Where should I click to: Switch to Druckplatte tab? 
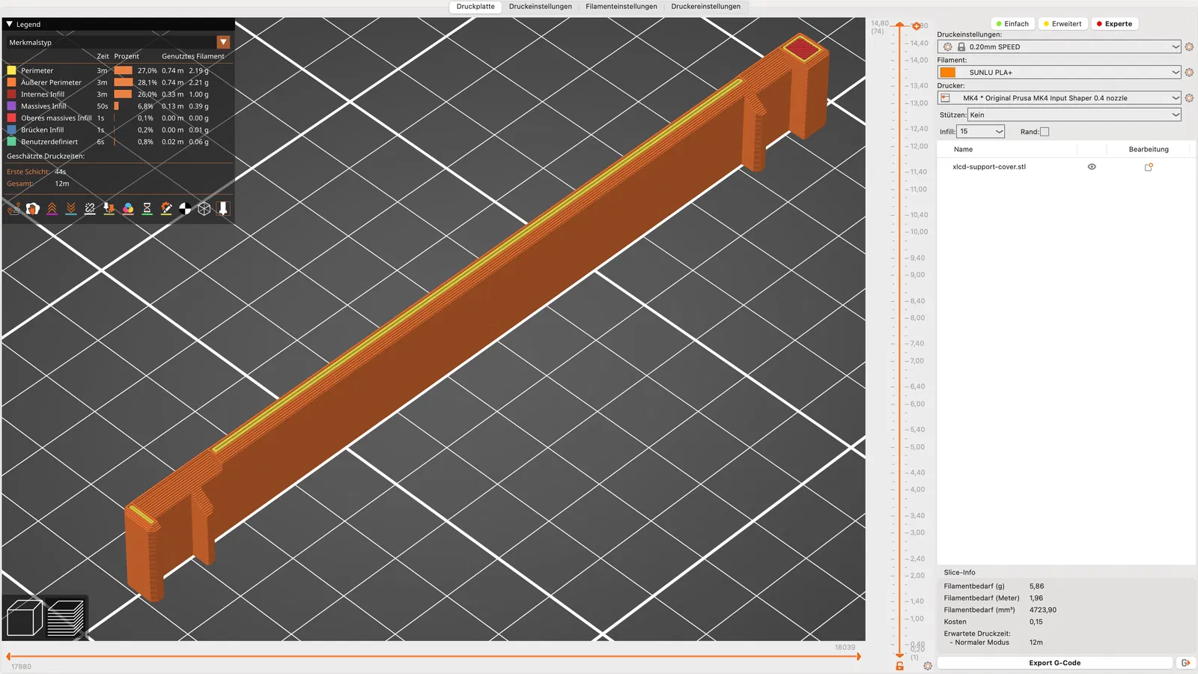[475, 7]
